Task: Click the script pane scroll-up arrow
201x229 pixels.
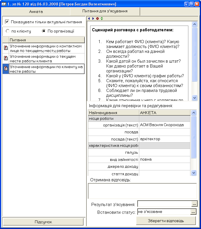Action: 194,24
